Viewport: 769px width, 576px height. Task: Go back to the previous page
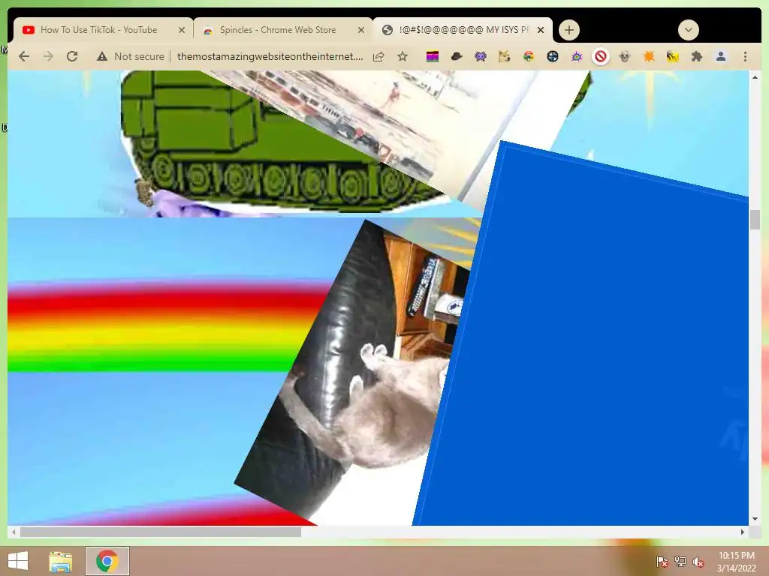pos(23,56)
